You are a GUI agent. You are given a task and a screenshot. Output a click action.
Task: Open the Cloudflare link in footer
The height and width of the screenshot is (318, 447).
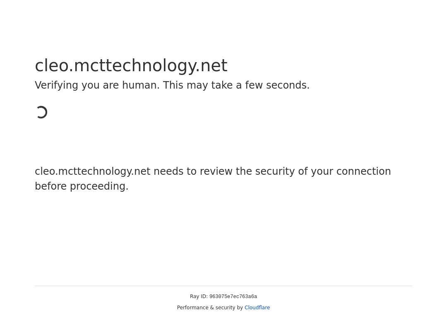[x=257, y=308]
